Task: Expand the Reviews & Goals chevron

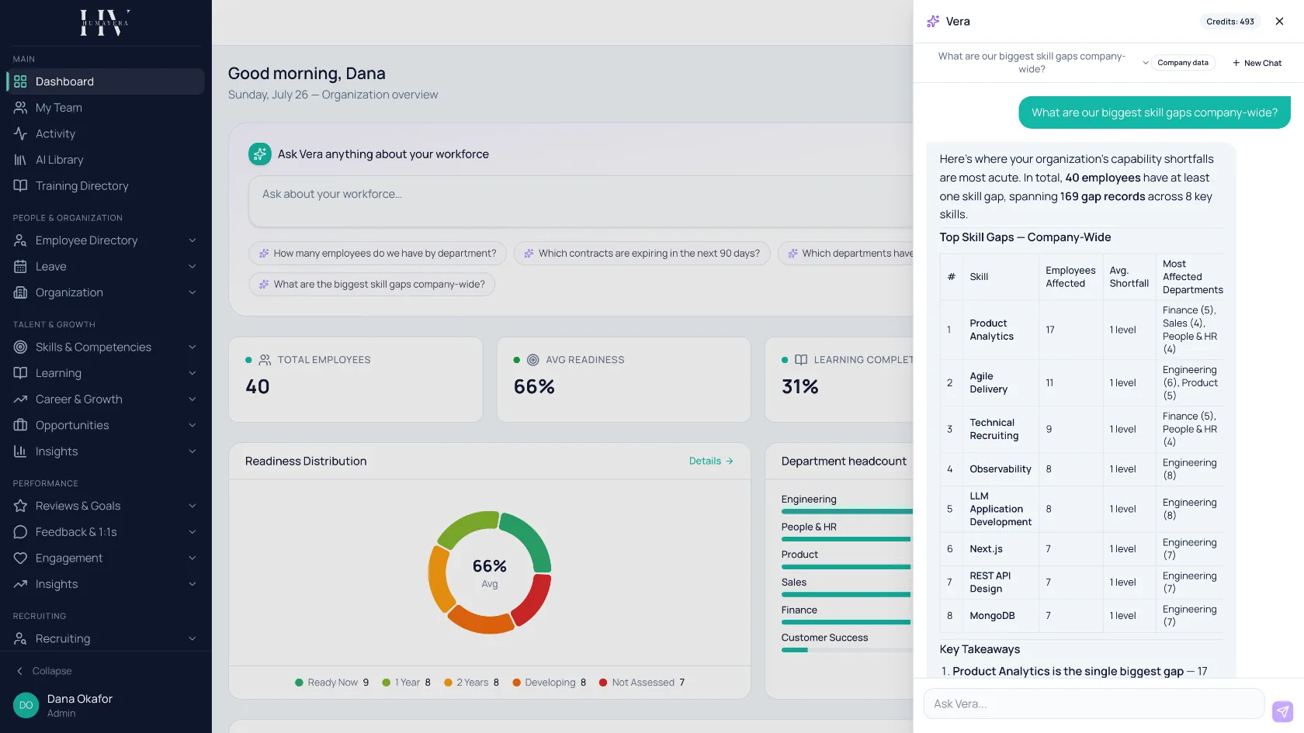Action: [x=192, y=506]
